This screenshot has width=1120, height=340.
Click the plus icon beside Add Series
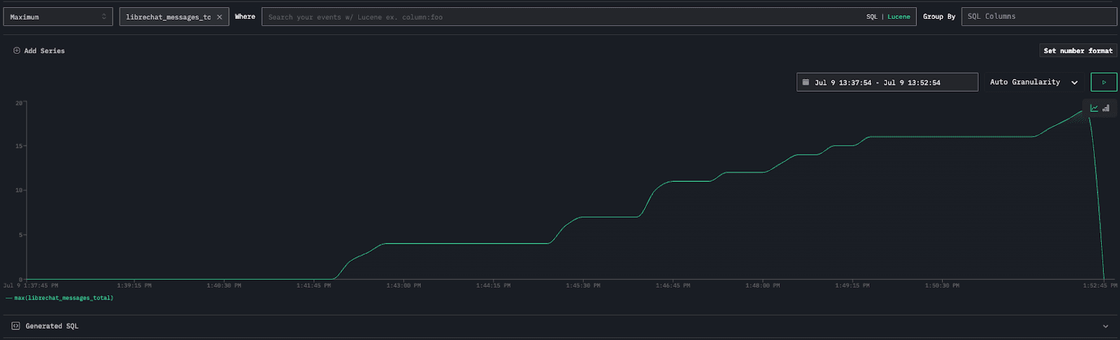(17, 51)
